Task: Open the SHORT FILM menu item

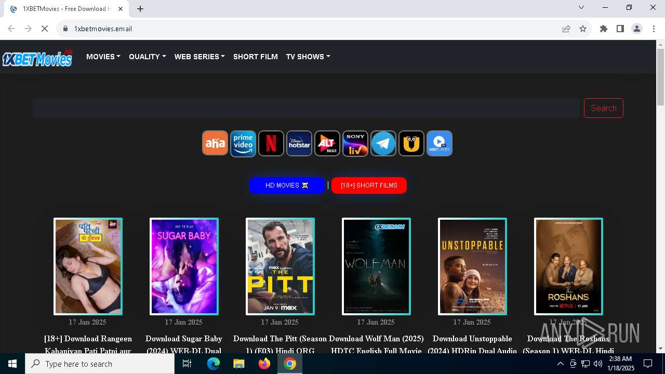Action: click(256, 57)
